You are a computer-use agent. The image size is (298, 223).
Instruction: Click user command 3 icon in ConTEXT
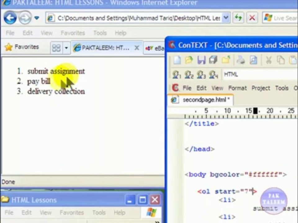[201, 75]
